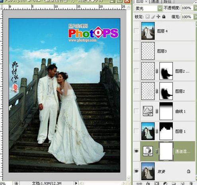Click the lock image pixels brush icon
Viewport: 197px width, 185px height.
(153, 17)
